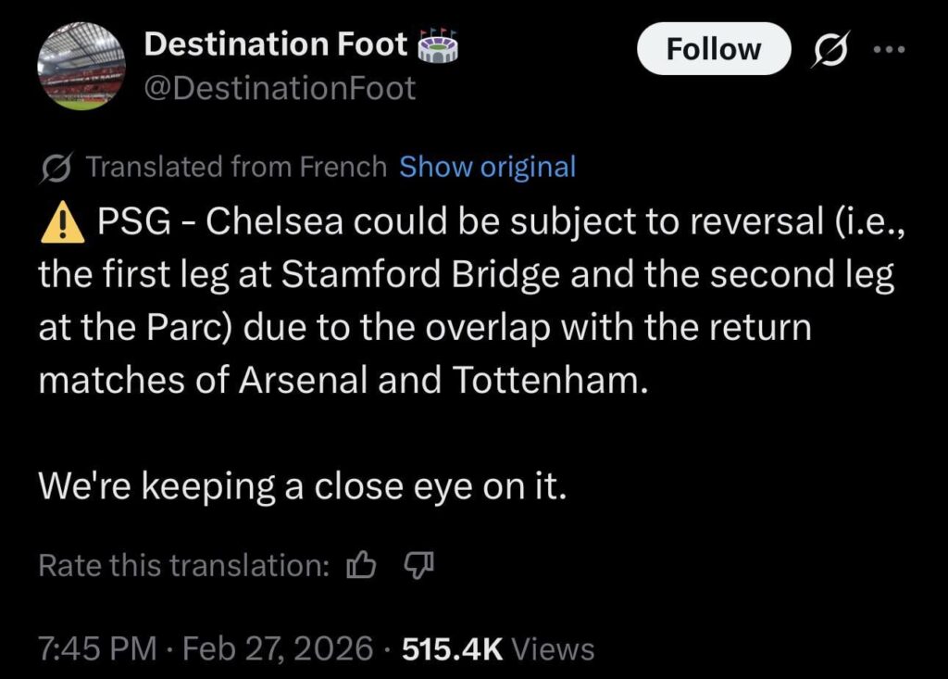This screenshot has width=948, height=679.
Task: Open profile via the 'Destination Foot' display name
Action: coord(275,43)
